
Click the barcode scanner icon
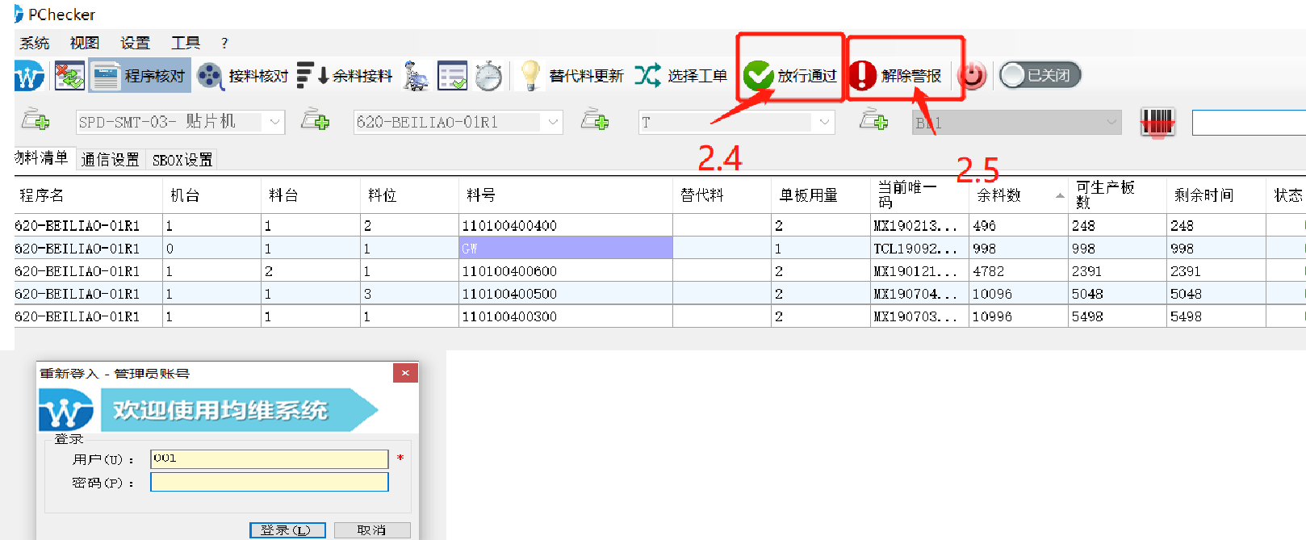(1157, 123)
